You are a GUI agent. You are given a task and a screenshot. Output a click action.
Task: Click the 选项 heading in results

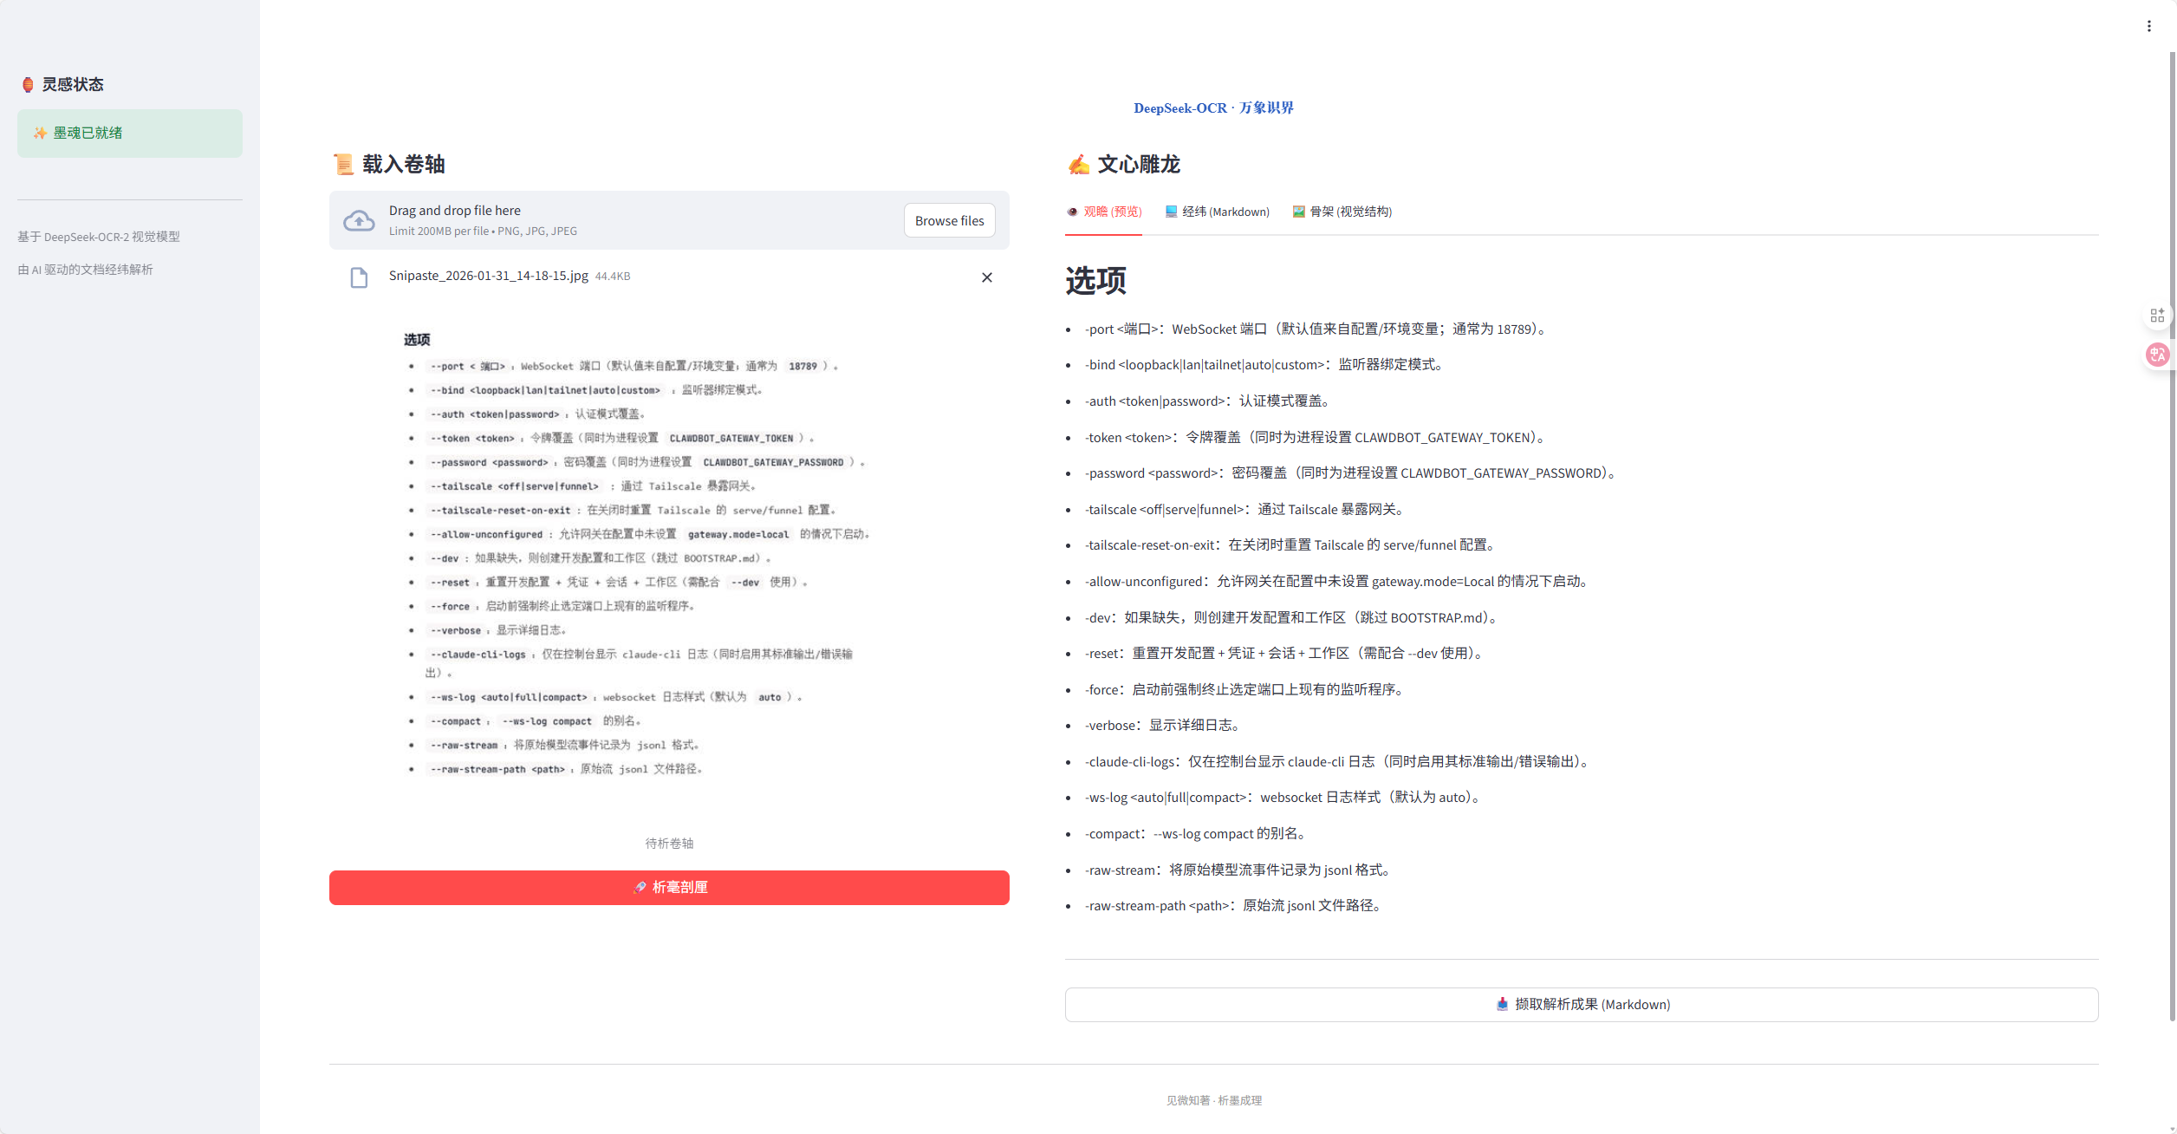pos(1095,280)
